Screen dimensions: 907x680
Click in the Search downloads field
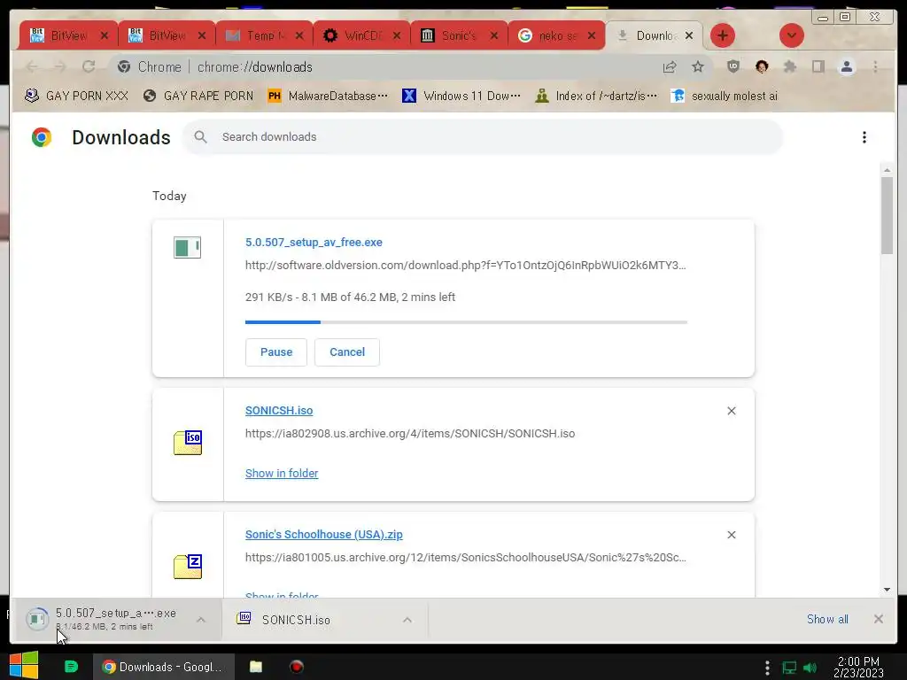pyautogui.click(x=483, y=137)
